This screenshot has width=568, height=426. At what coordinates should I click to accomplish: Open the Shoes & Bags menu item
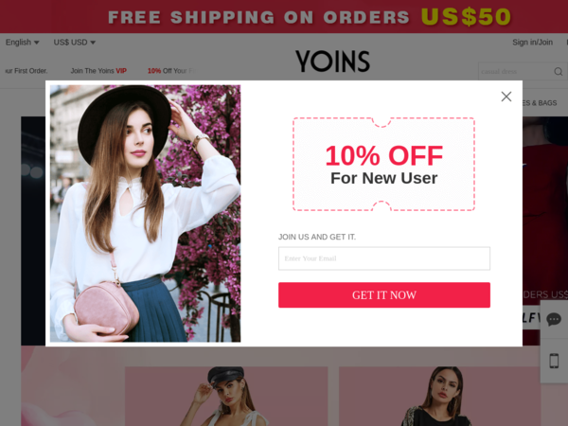pyautogui.click(x=540, y=103)
